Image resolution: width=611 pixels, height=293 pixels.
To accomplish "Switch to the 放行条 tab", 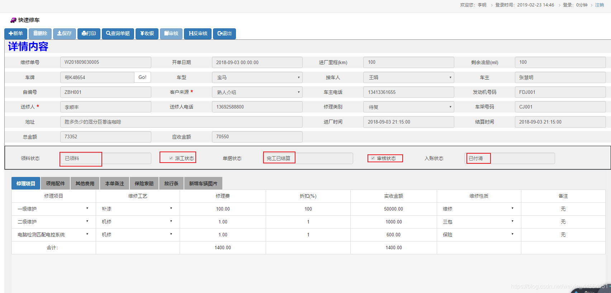I will click(171, 183).
